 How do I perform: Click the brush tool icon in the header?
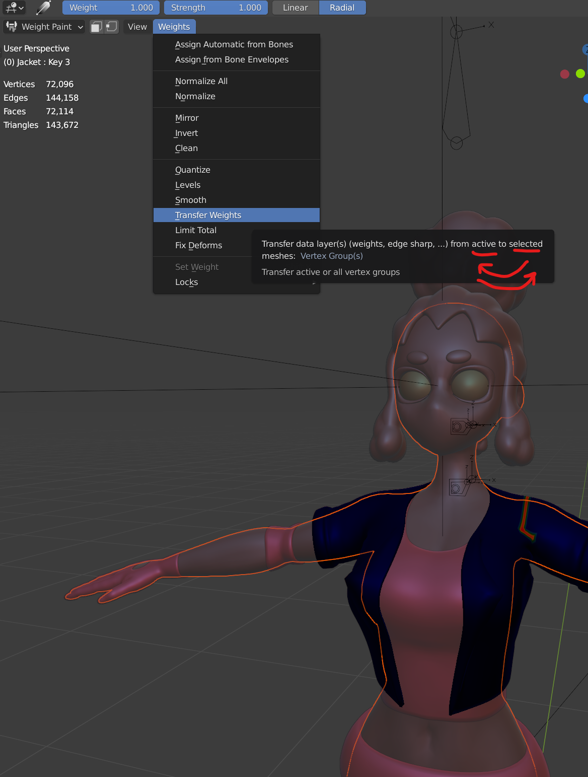[x=44, y=8]
